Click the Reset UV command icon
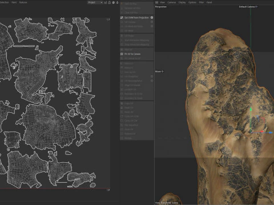This screenshot has height=205, width=274. click(x=122, y=112)
